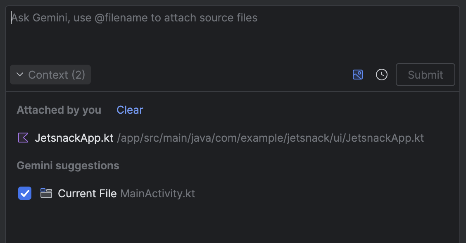Select the chevron icon inside the Context button
The width and height of the screenshot is (466, 243).
(19, 75)
